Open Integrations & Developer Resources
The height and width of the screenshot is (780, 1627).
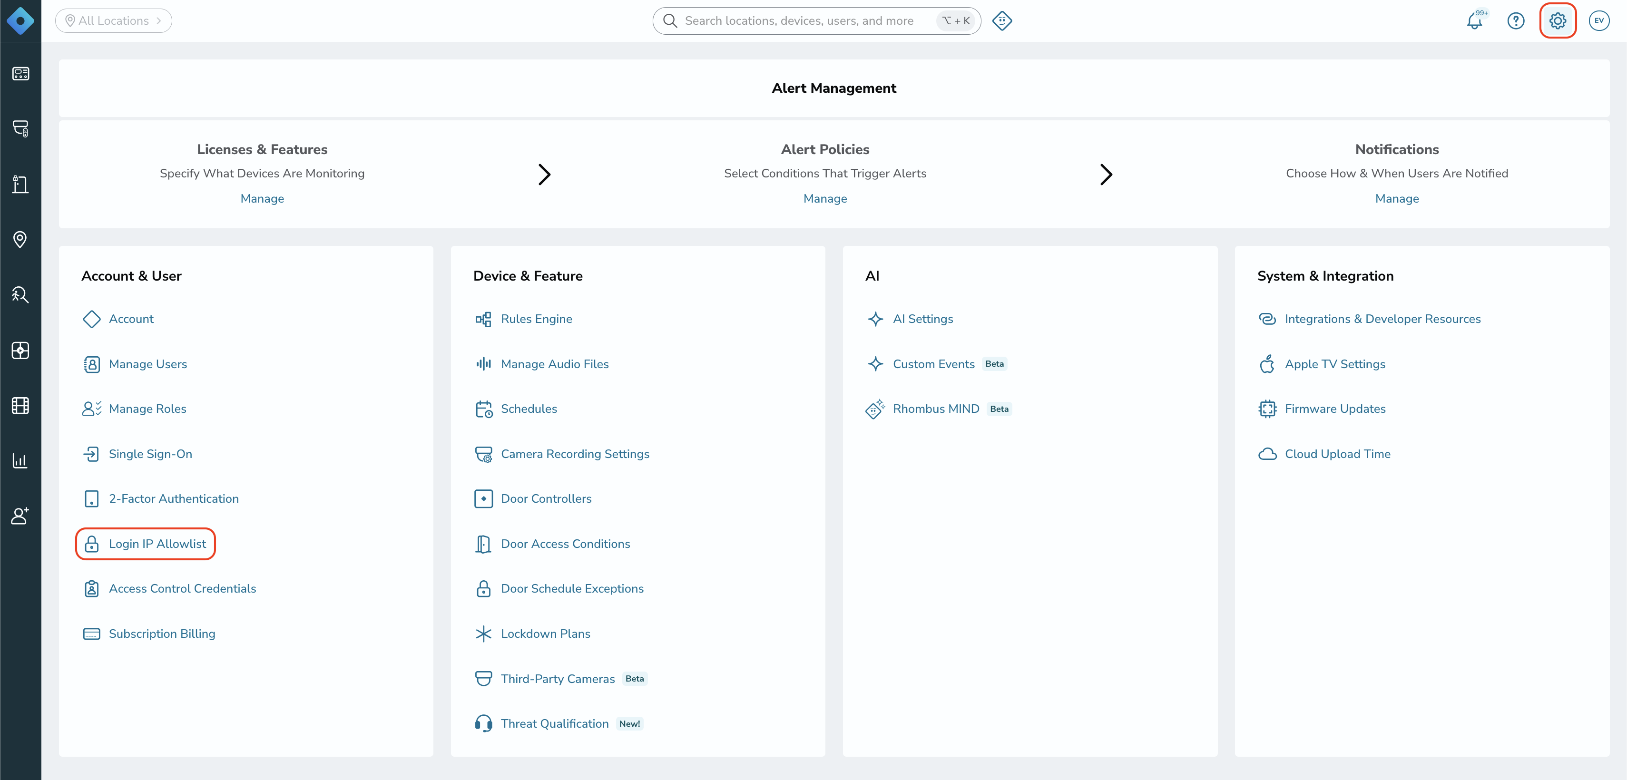pos(1369,319)
